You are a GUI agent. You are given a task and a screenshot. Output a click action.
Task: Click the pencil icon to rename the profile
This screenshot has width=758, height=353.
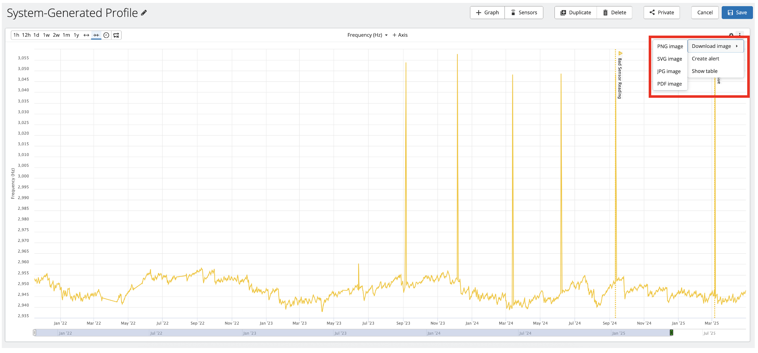pyautogui.click(x=144, y=13)
